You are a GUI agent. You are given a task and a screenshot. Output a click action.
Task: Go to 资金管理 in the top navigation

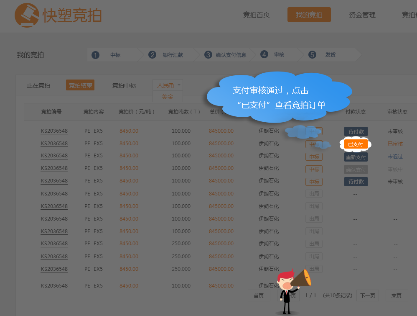[362, 15]
